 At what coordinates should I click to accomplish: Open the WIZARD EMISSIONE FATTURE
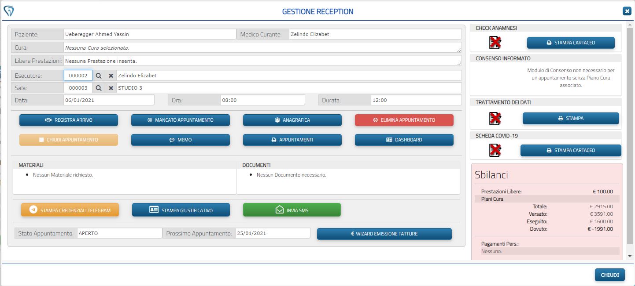(384, 234)
